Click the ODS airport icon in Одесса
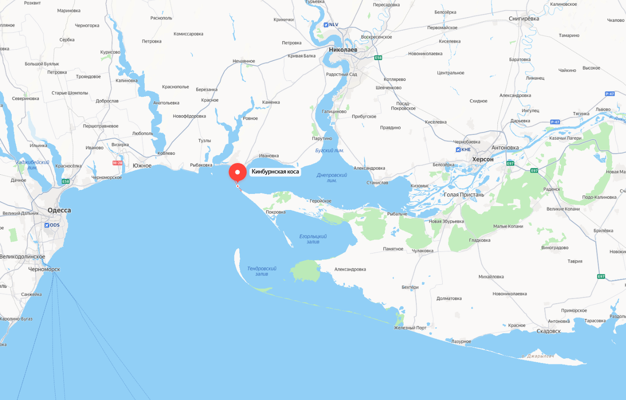This screenshot has height=400, width=626. pos(47,225)
